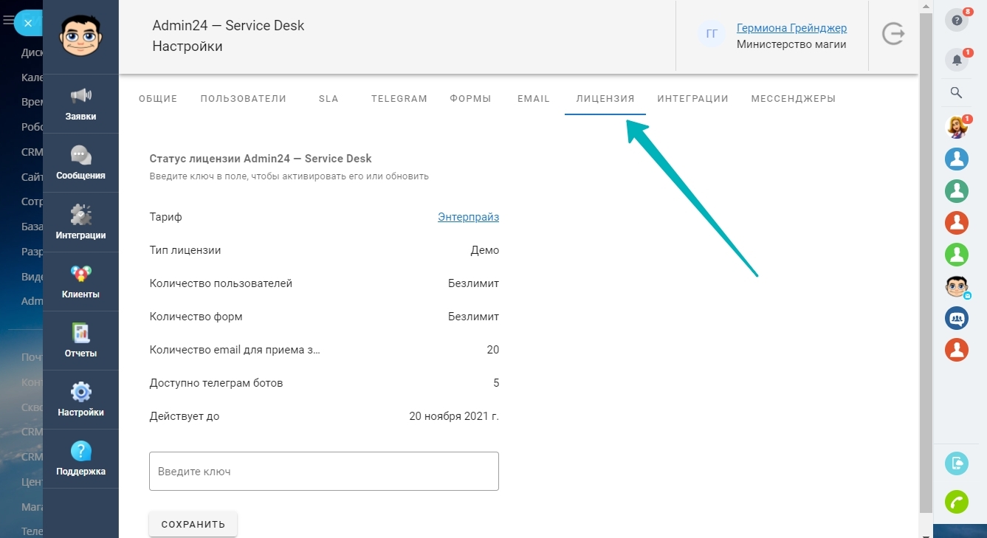Viewport: 987px width, 538px height.
Task: Open the Настройки sidebar section
Action: [x=80, y=399]
